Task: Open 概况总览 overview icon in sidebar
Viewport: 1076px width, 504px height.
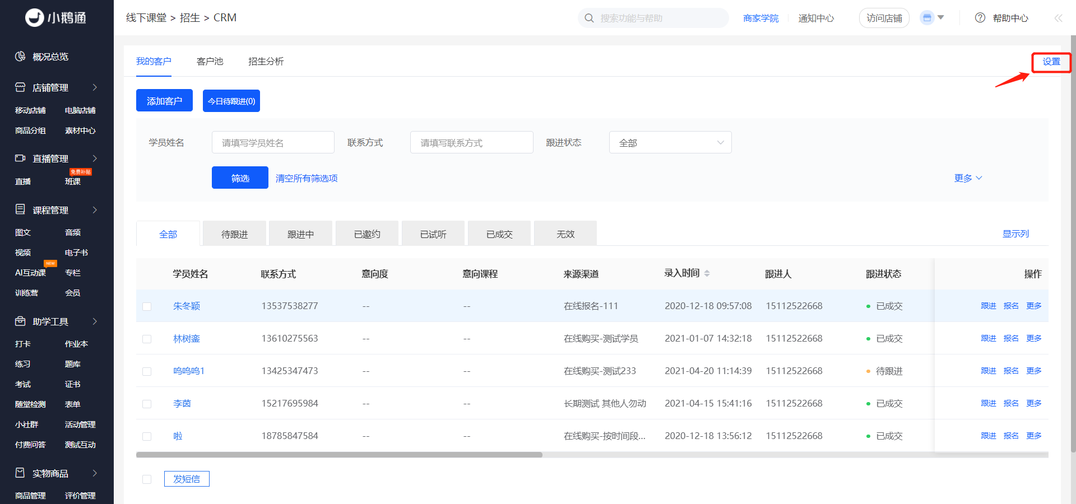Action: pos(20,57)
